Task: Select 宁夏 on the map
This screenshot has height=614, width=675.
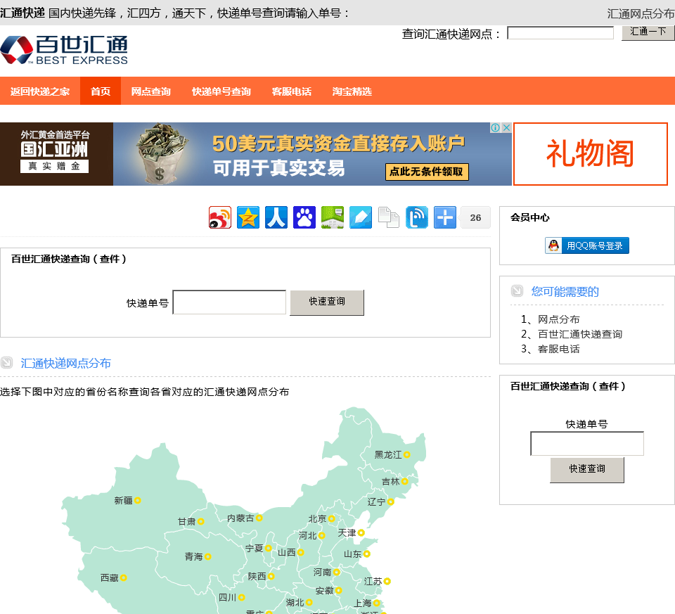Action: (258, 548)
